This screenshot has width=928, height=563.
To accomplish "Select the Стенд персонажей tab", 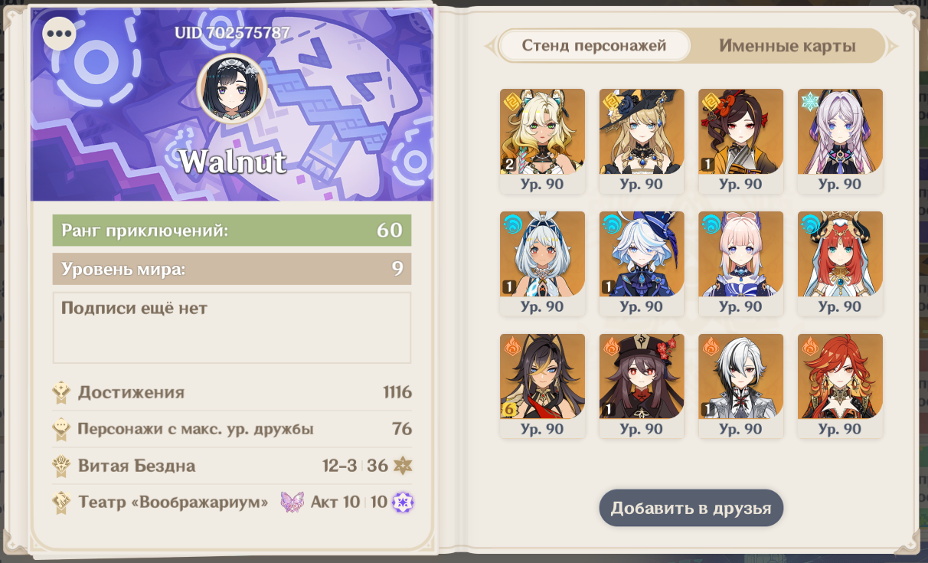I will pos(594,46).
